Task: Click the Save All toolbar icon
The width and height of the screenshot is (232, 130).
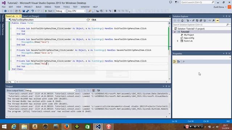Action: click(x=28, y=11)
